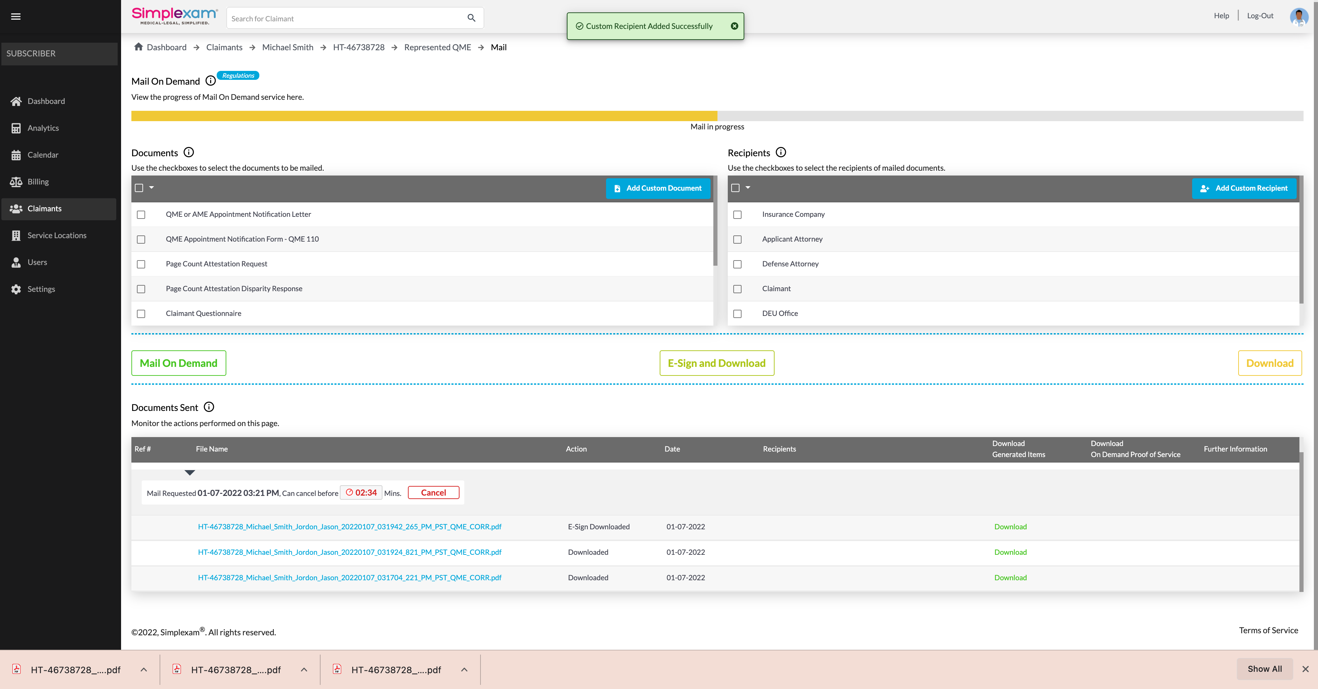Viewport: 1318px width, 689px height.
Task: Cancel the pending mail request
Action: coord(433,492)
